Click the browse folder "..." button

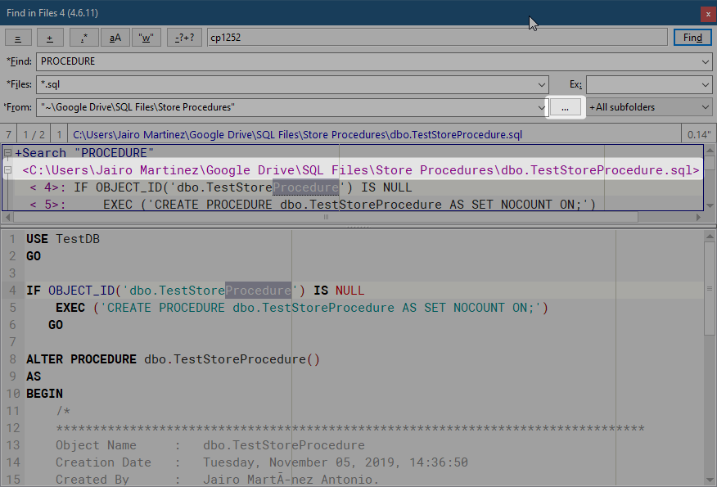pyautogui.click(x=566, y=107)
